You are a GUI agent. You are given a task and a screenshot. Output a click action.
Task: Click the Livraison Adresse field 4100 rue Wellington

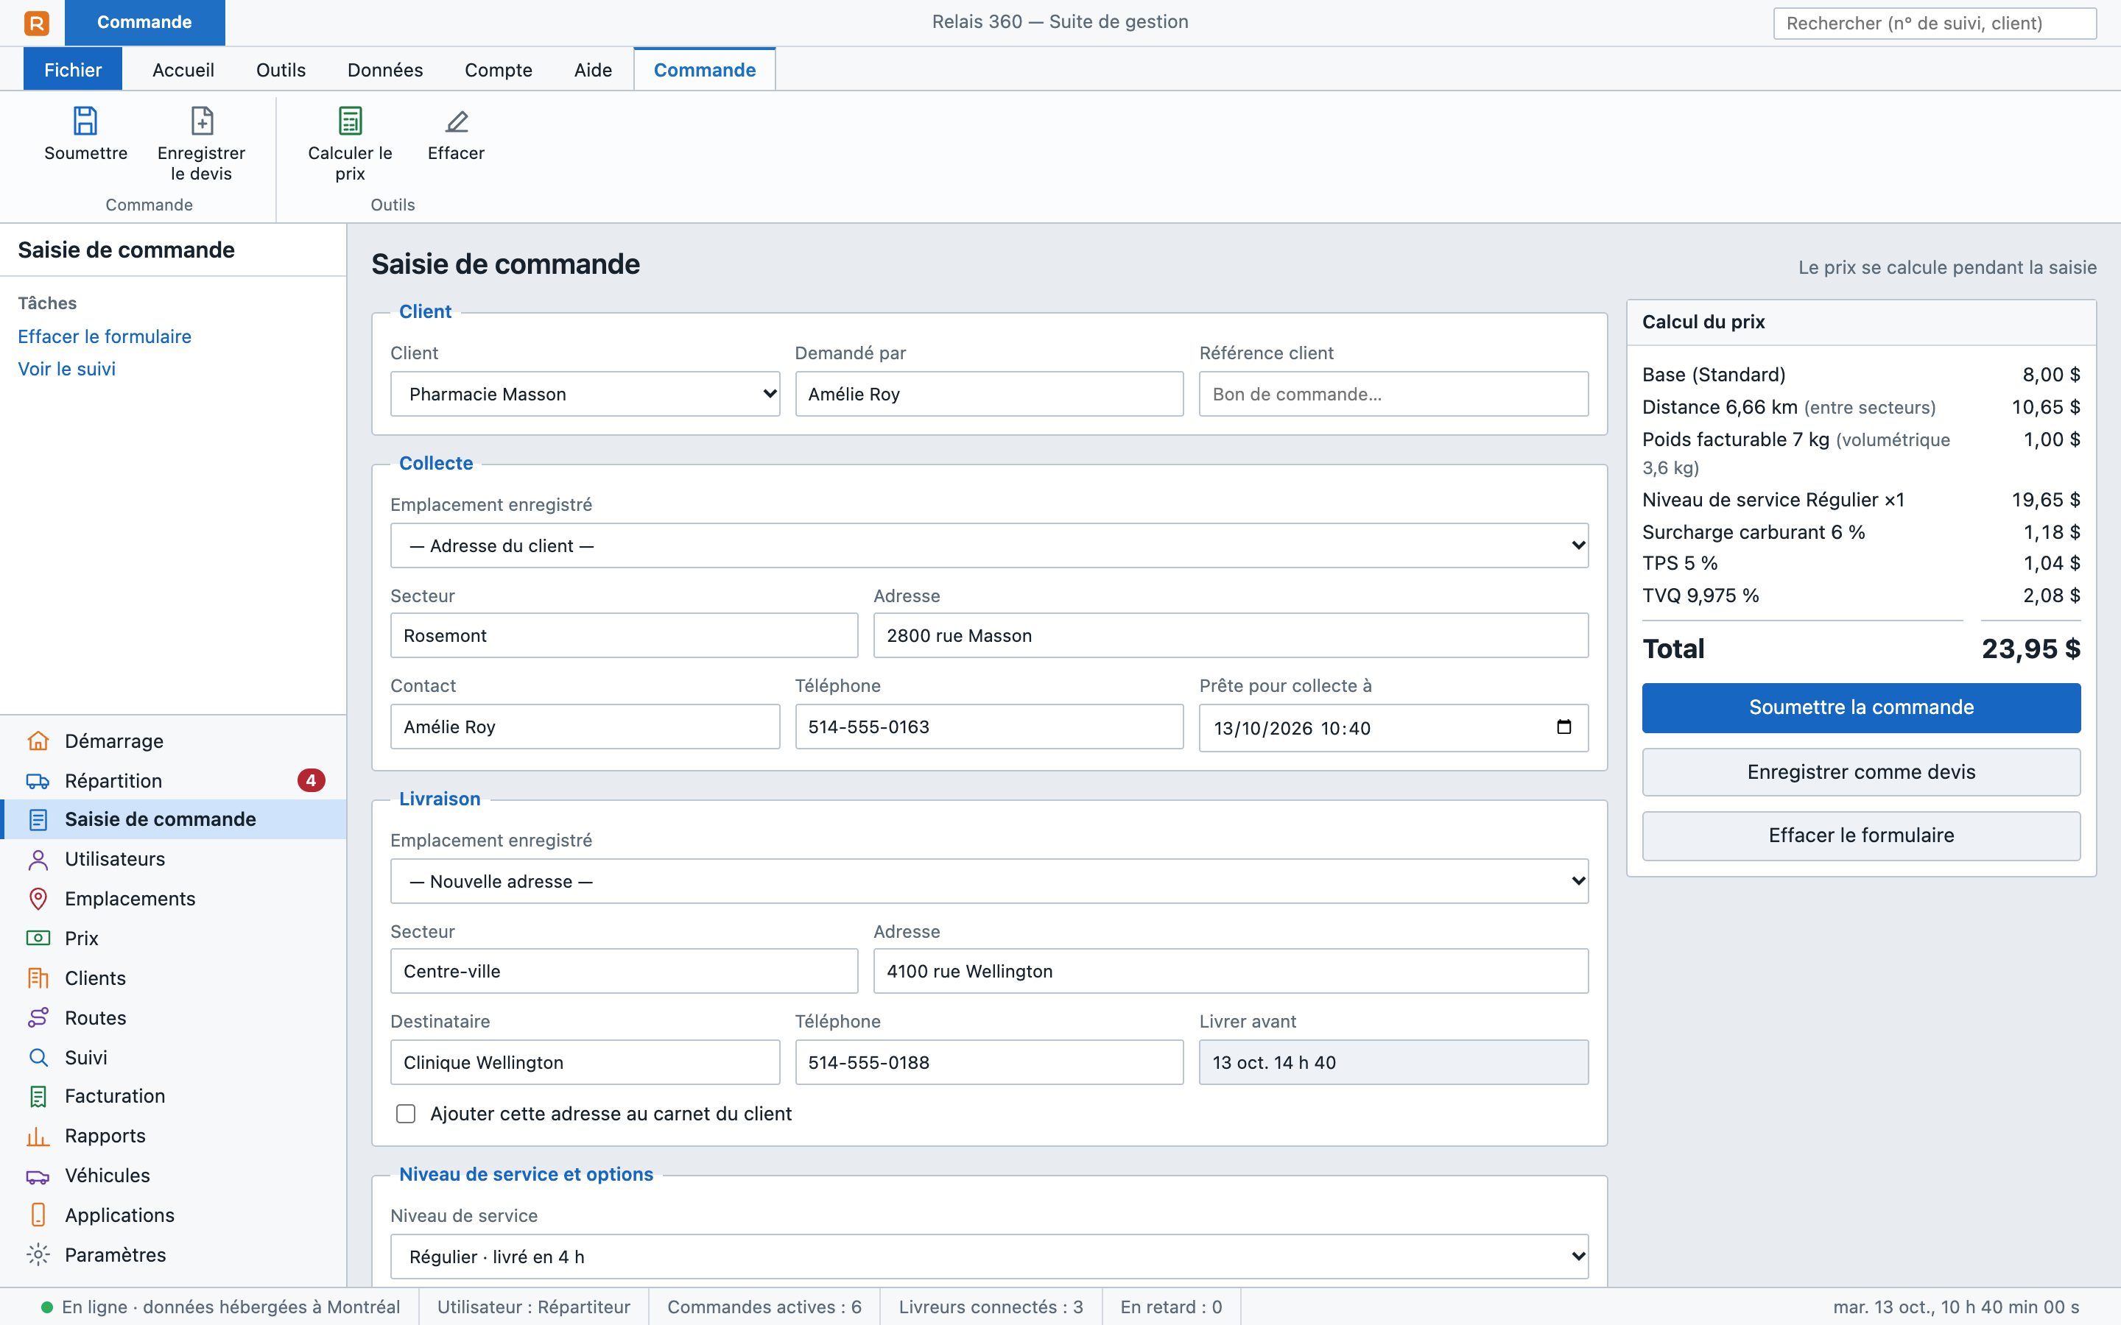pos(1231,971)
